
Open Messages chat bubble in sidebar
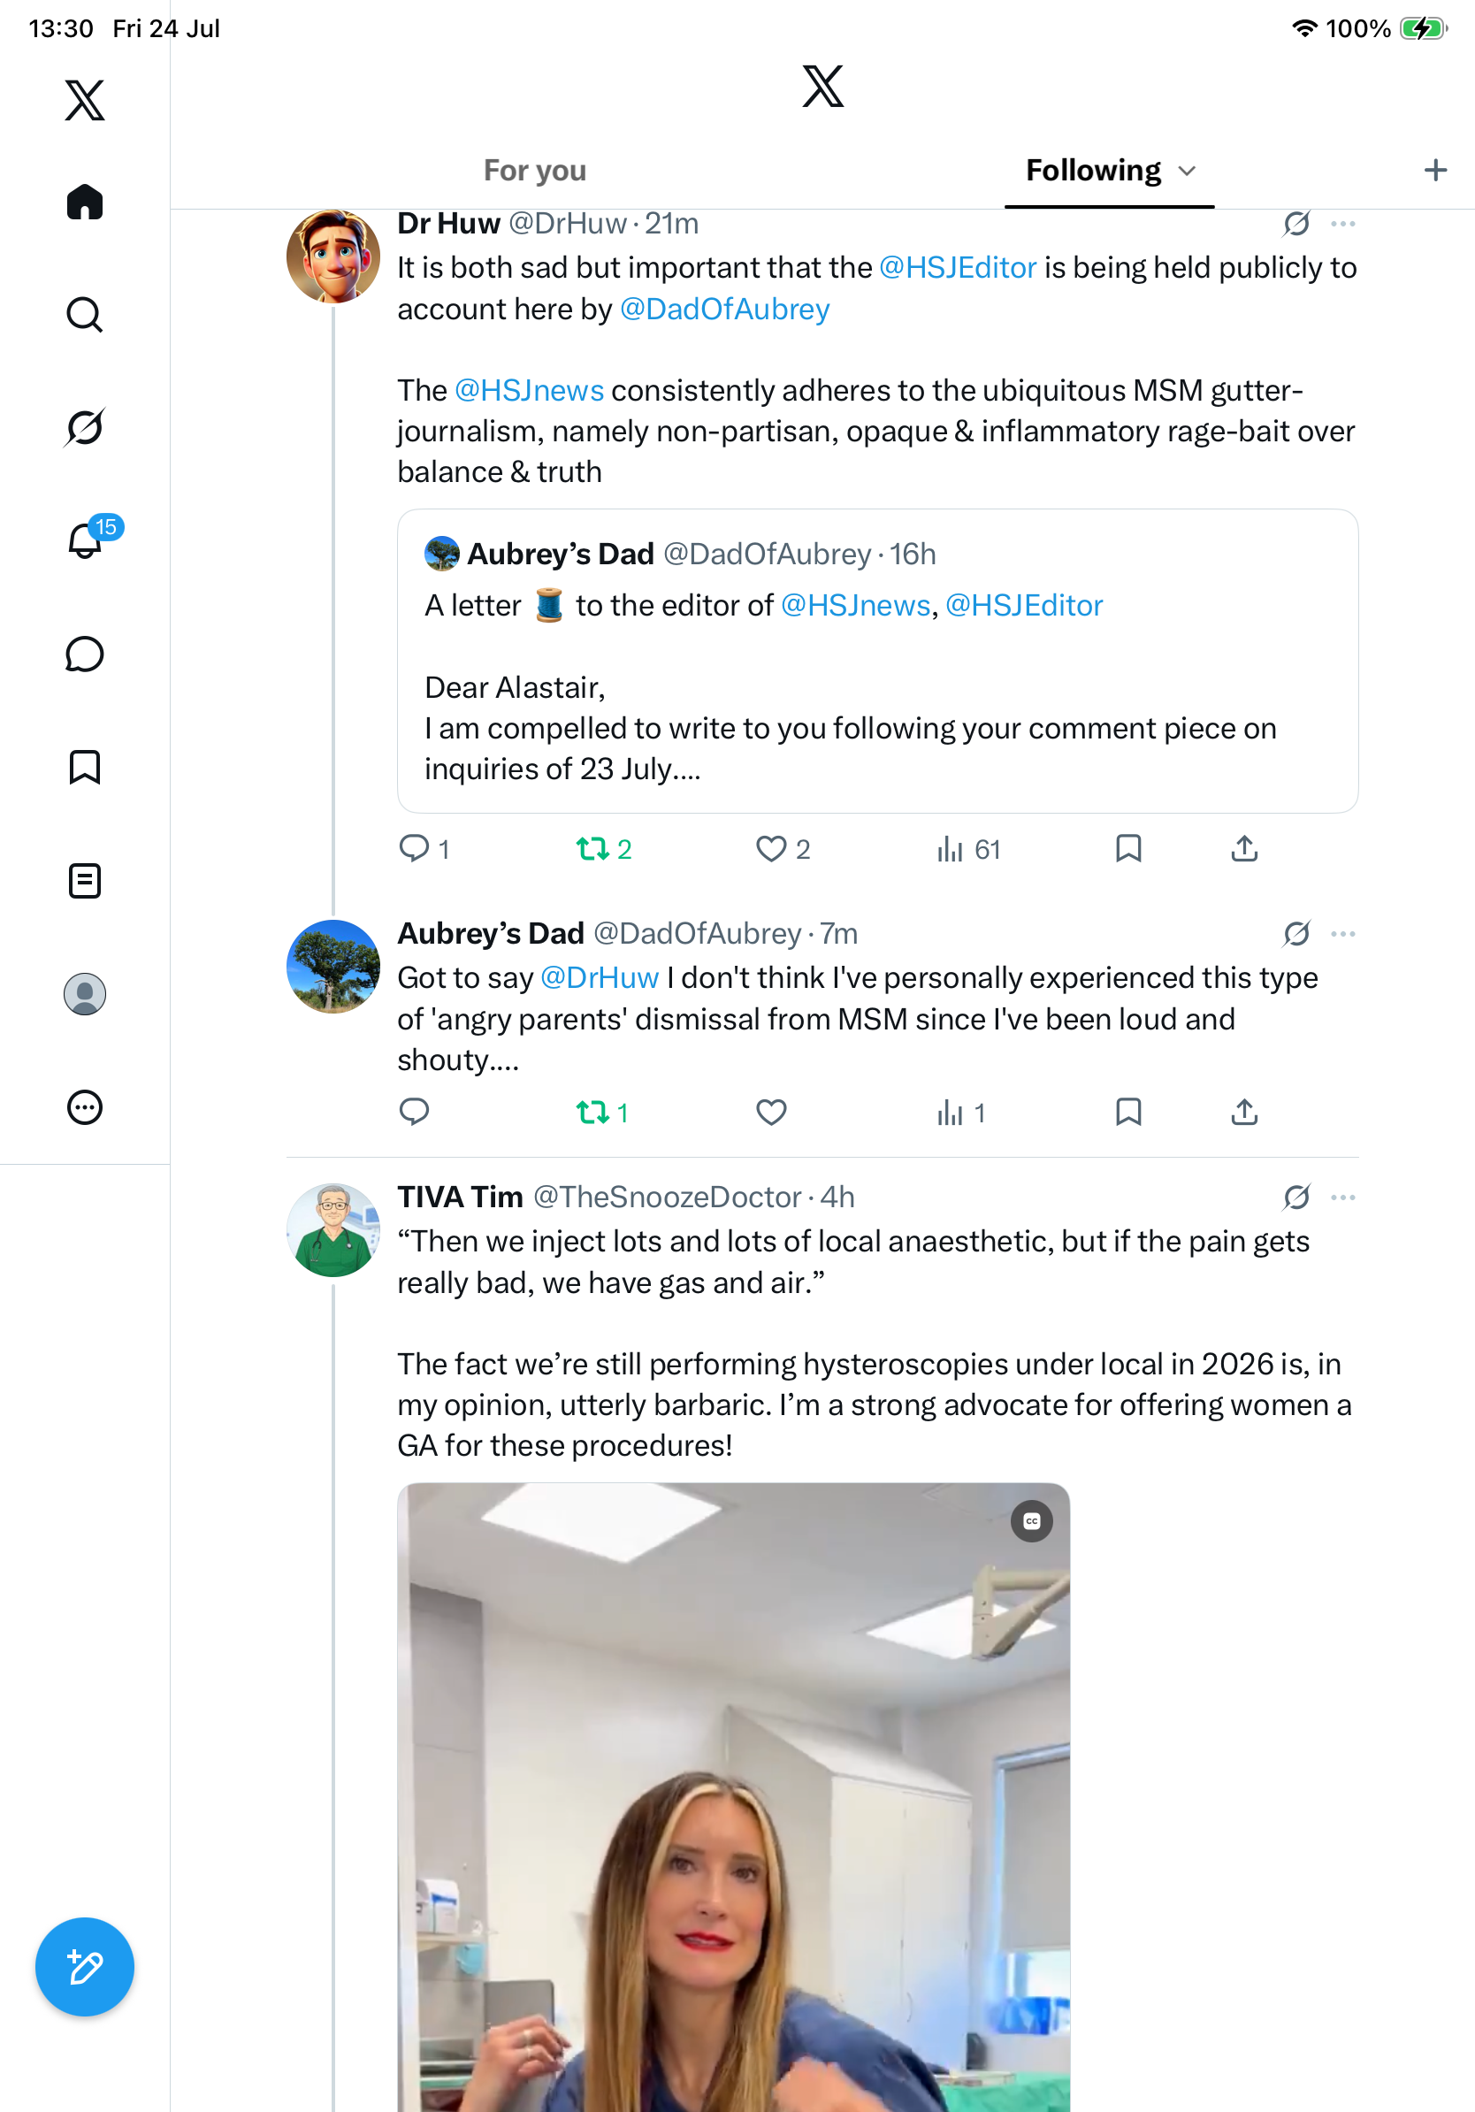pos(85,655)
